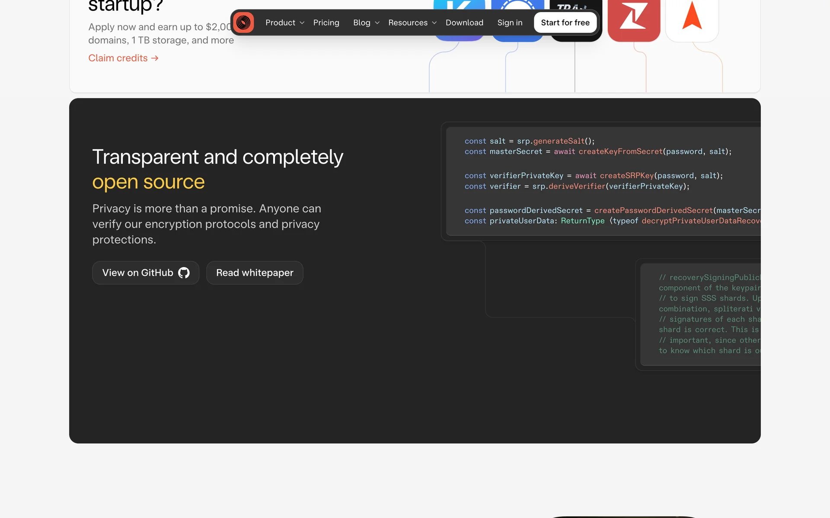The image size is (830, 518).
Task: Click the top code snippet card
Action: (603, 181)
